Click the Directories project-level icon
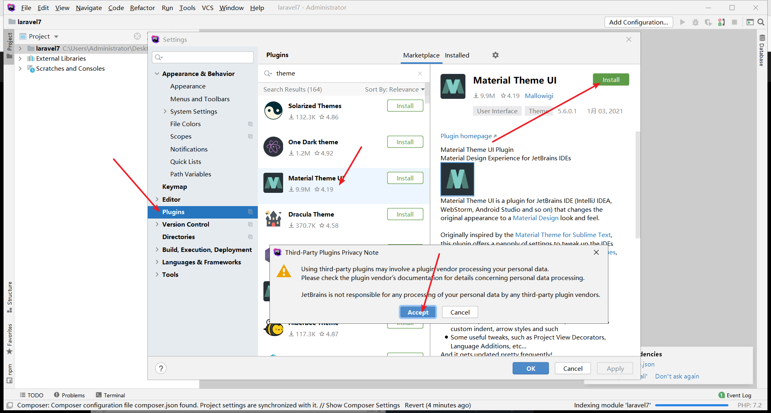 coord(250,237)
